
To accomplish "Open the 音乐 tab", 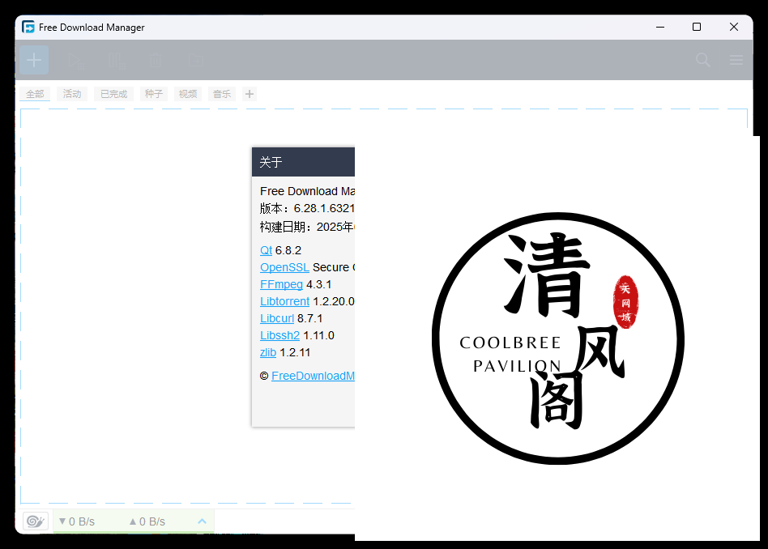I will [222, 94].
